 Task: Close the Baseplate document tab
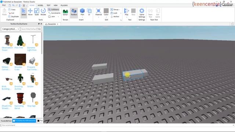58,24
